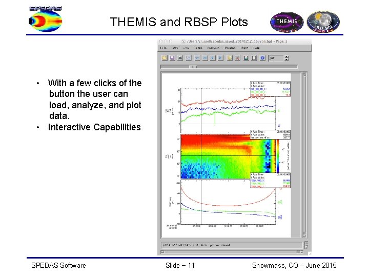The height and width of the screenshot is (277, 369).
Task: Click the red X delete toolbar icon
Action: (x=238, y=57)
